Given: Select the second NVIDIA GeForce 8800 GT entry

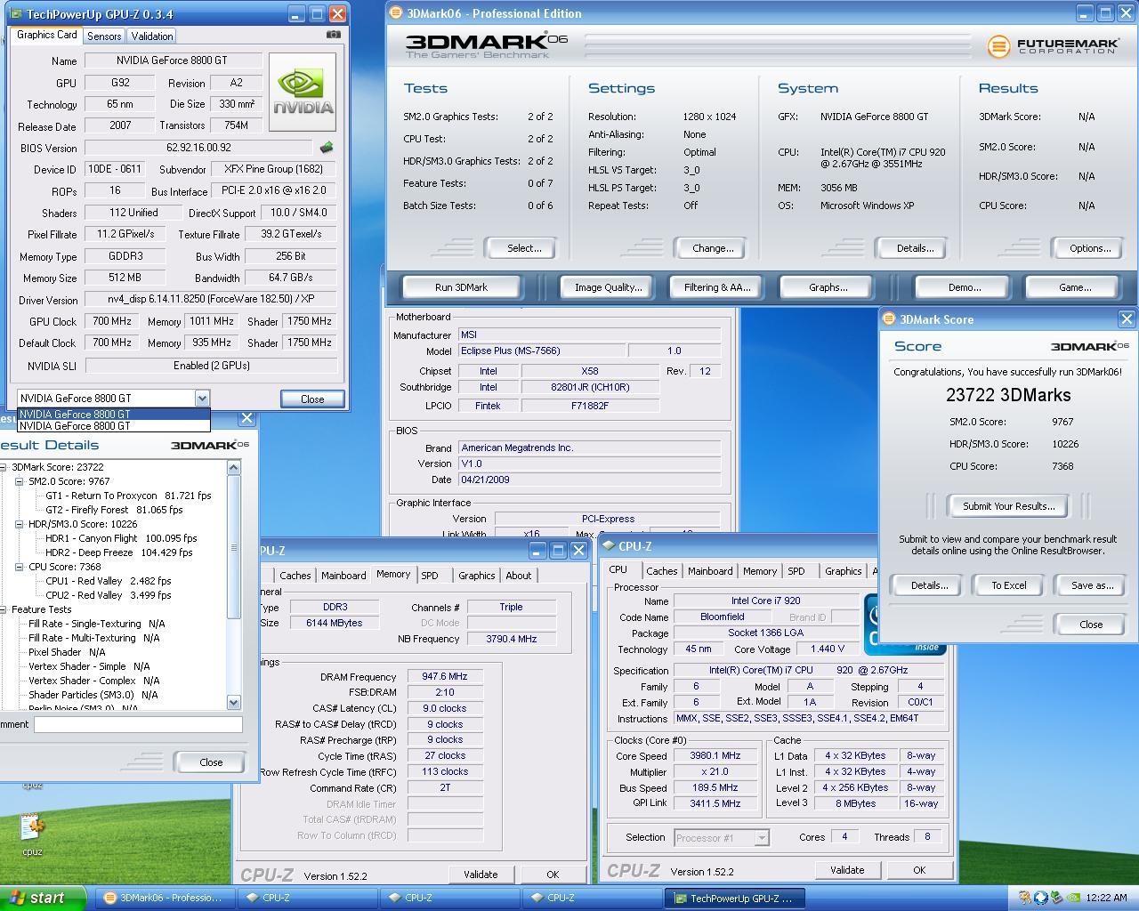Looking at the screenshot, I should click(x=113, y=426).
